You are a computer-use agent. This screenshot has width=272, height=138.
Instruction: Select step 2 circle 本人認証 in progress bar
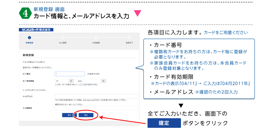pos(63,38)
